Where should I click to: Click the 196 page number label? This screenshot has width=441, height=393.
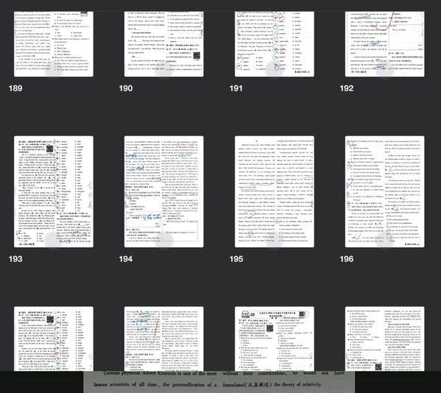(x=347, y=259)
